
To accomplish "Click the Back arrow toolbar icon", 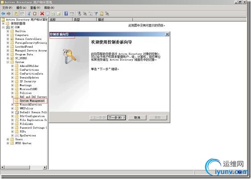I will pos(4,14).
